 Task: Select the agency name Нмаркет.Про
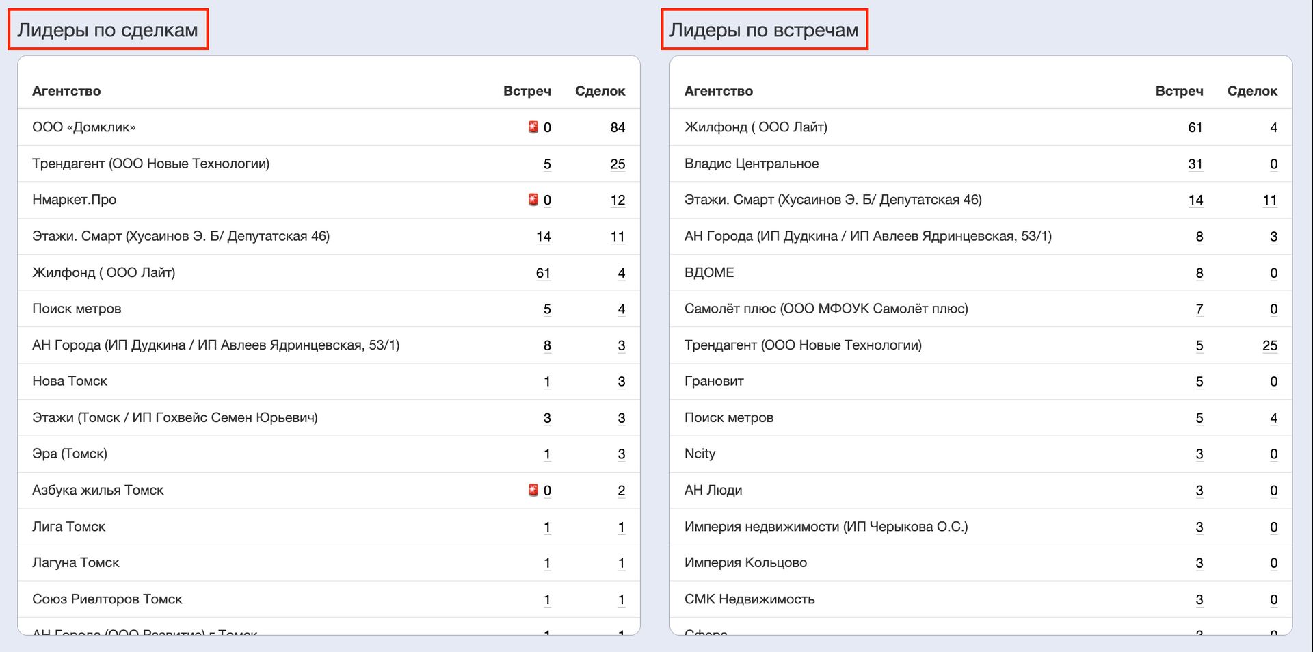click(74, 200)
